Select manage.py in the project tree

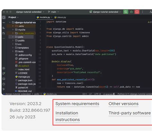coord(22,77)
